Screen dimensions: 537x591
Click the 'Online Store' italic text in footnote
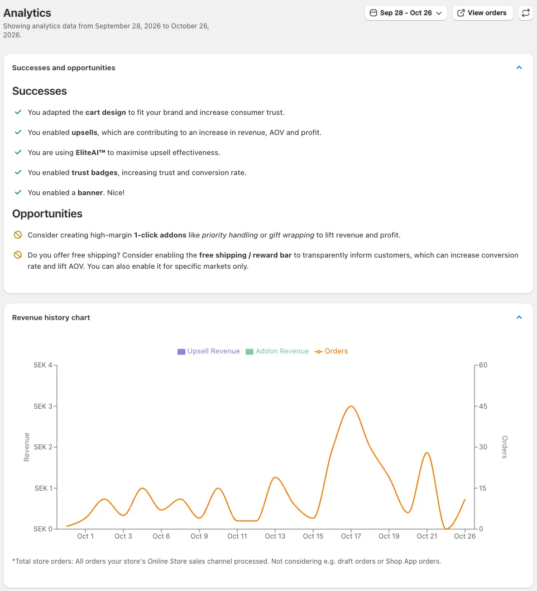[x=167, y=561]
